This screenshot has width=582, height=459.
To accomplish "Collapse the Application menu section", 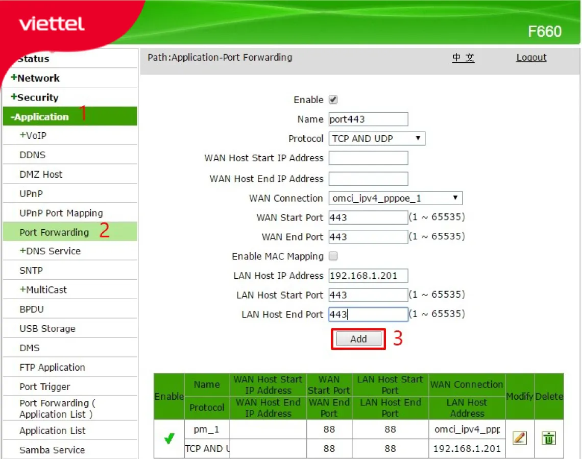I will tap(41, 117).
